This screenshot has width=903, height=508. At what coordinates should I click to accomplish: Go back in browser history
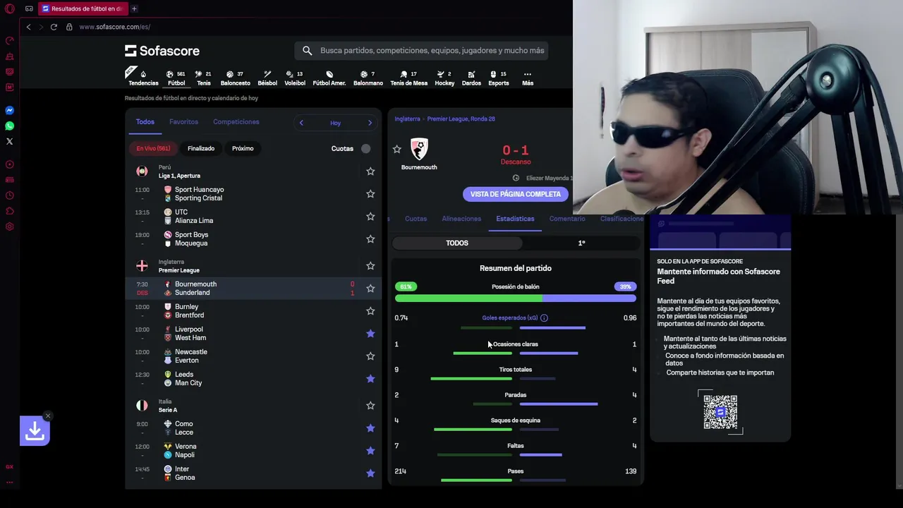[x=28, y=27]
